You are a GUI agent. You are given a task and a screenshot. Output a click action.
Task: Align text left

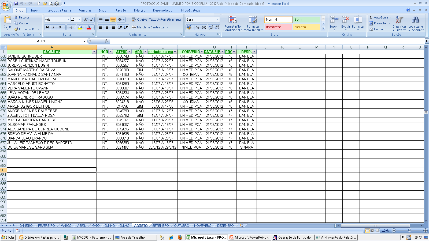click(101, 27)
